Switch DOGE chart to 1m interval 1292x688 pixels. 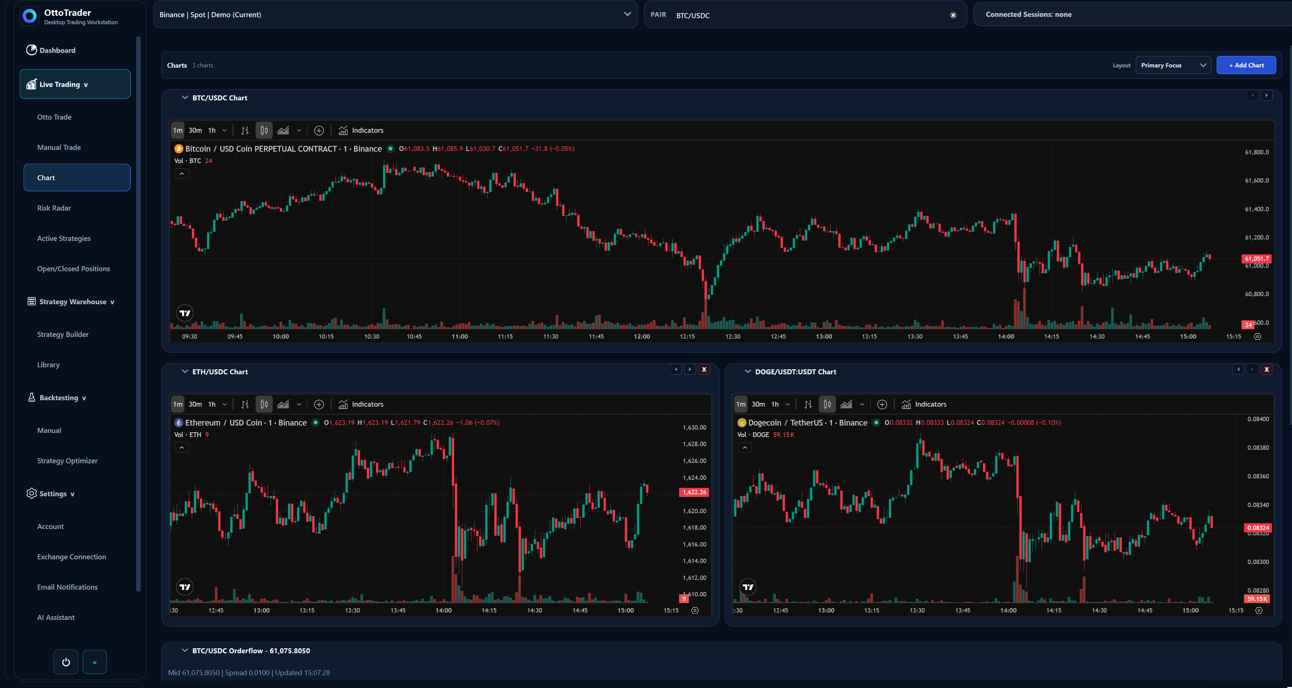[741, 404]
